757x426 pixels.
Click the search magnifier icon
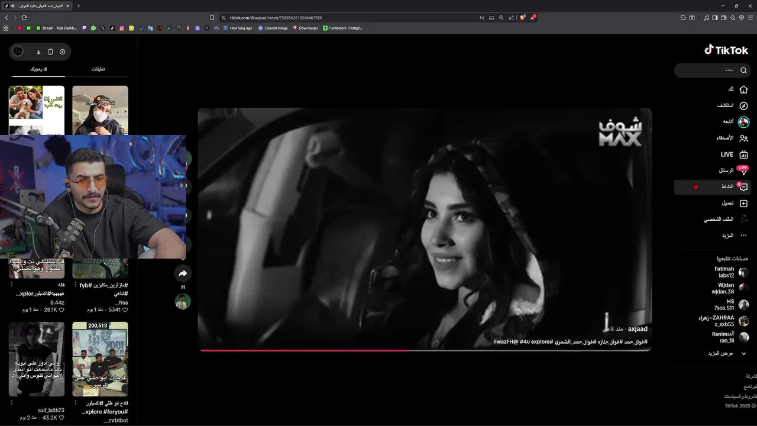tap(743, 70)
